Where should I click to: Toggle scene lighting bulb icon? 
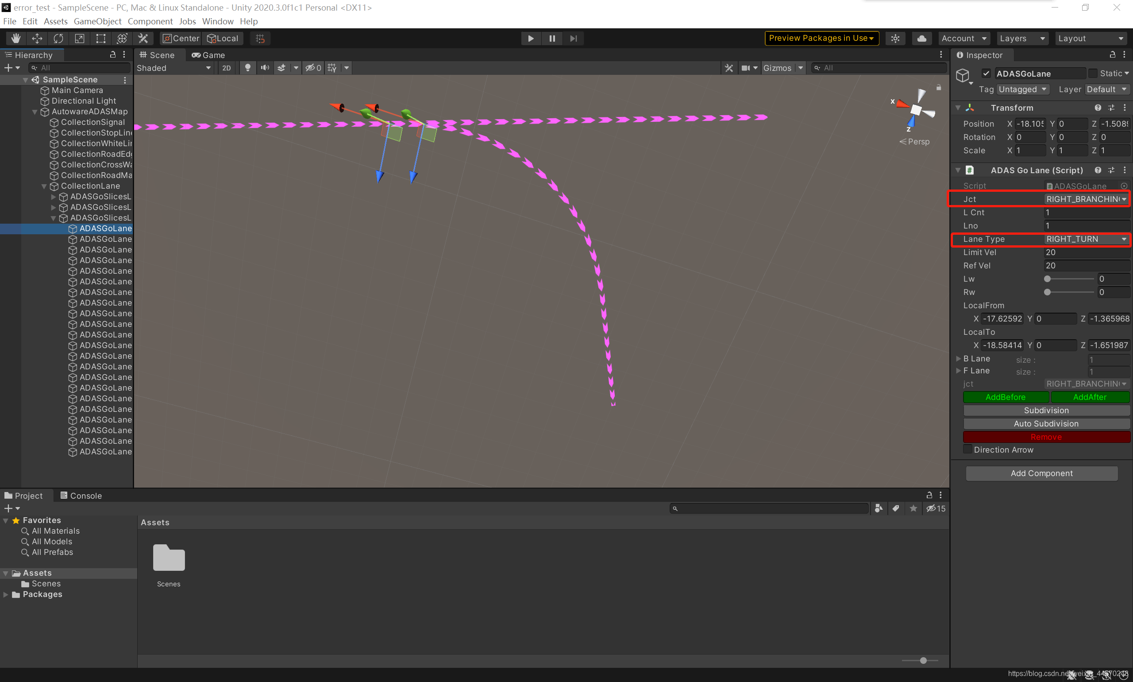247,68
